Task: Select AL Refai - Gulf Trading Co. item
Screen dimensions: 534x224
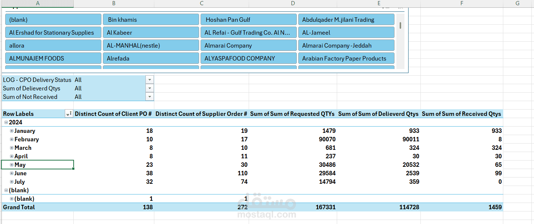Action: (x=249, y=32)
